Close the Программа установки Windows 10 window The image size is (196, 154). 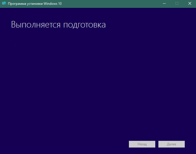point(190,3)
